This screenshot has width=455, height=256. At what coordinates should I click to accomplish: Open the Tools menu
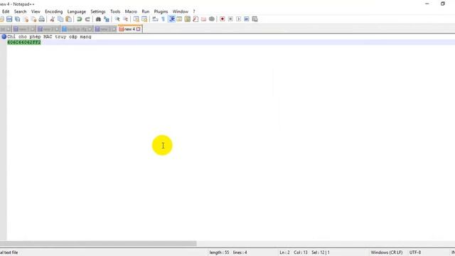click(115, 11)
